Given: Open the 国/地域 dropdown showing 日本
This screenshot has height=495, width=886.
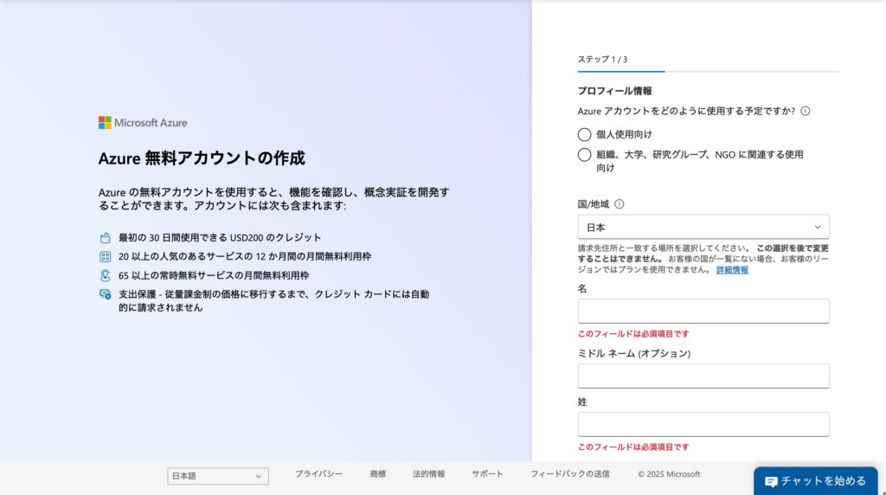Looking at the screenshot, I should click(703, 227).
